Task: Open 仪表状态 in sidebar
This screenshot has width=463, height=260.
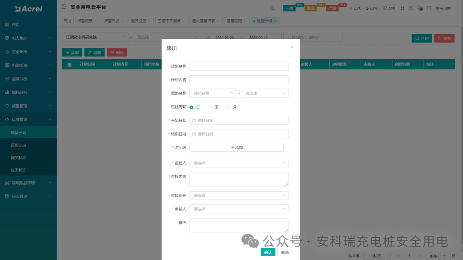Action: point(18,170)
